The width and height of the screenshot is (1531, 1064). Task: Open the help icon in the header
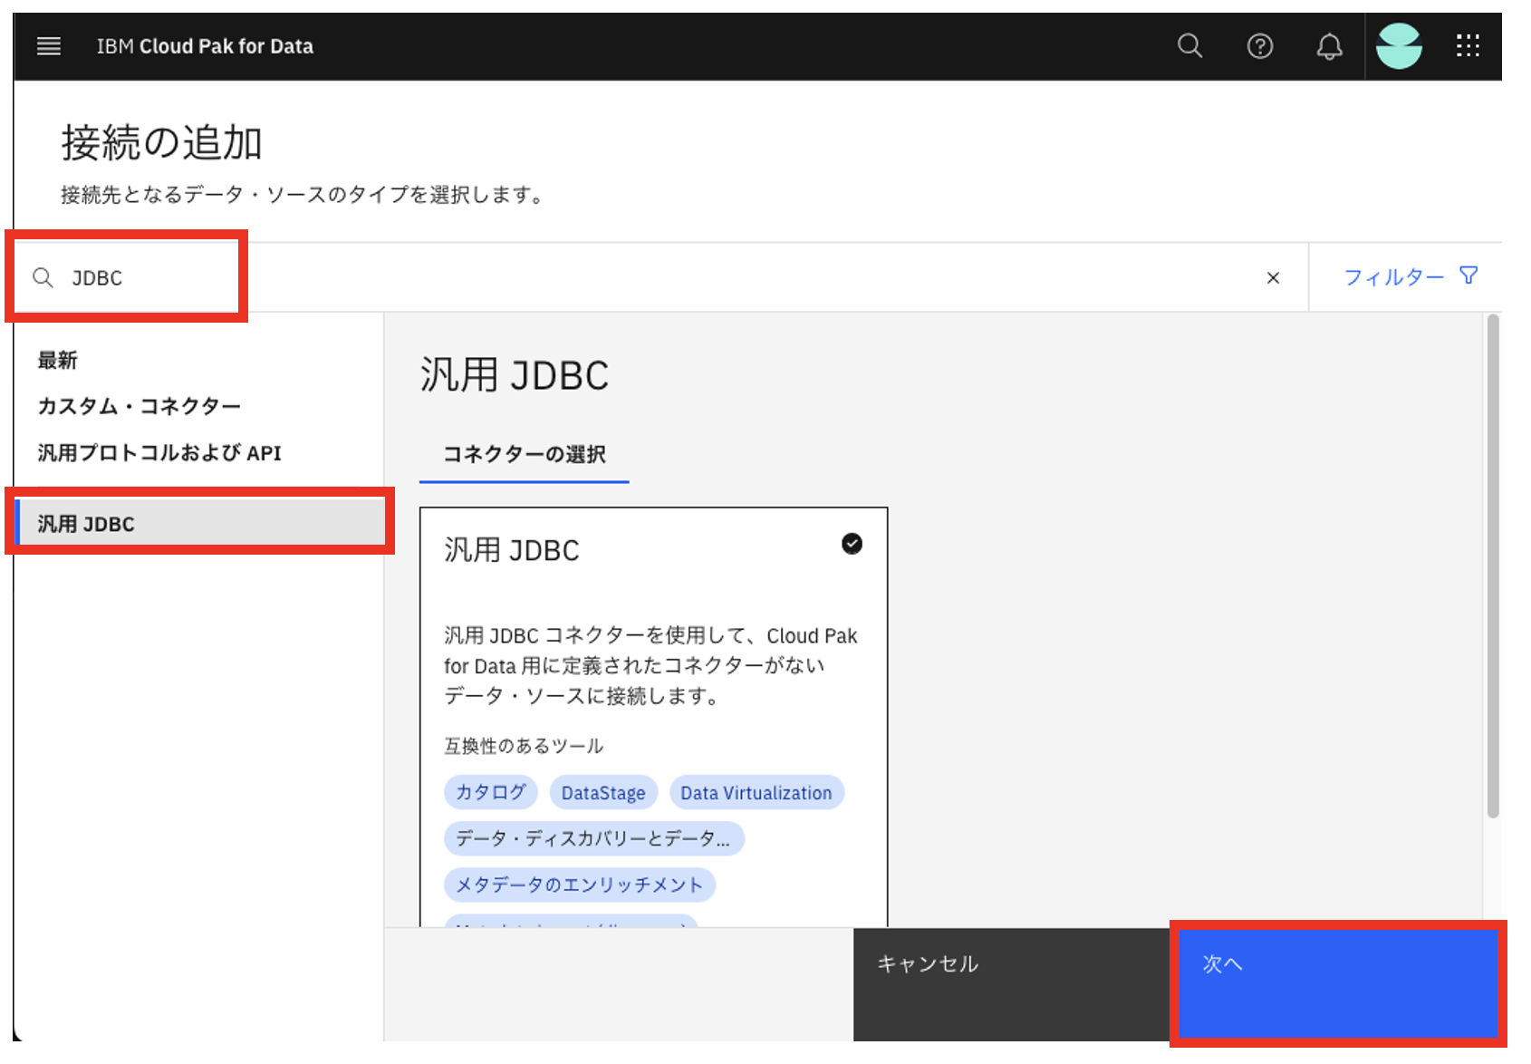coord(1259,46)
